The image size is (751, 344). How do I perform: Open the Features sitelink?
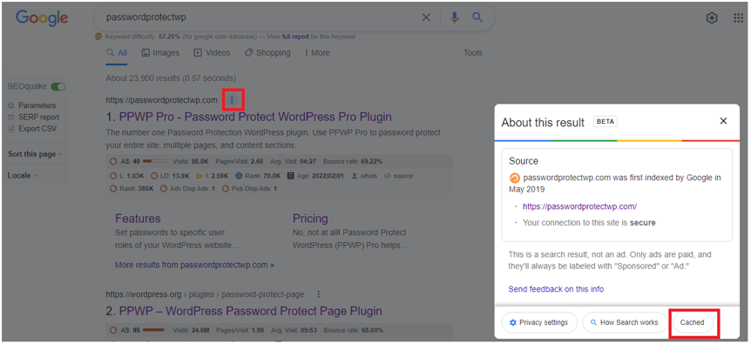[x=138, y=219]
